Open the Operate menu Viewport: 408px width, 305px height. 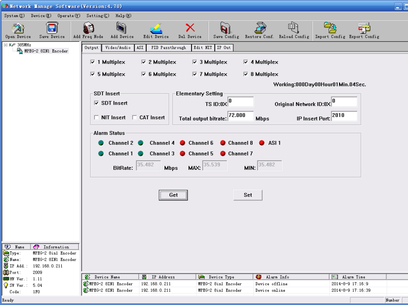pos(69,16)
